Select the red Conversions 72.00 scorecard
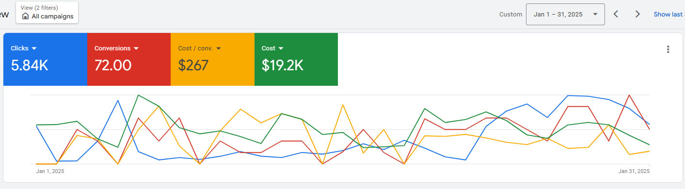Image resolution: width=685 pixels, height=189 pixels. 128,59
